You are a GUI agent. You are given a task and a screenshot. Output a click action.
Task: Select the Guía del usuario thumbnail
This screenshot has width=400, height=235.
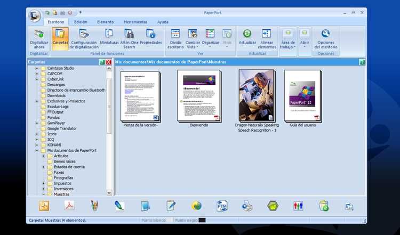[303, 96]
